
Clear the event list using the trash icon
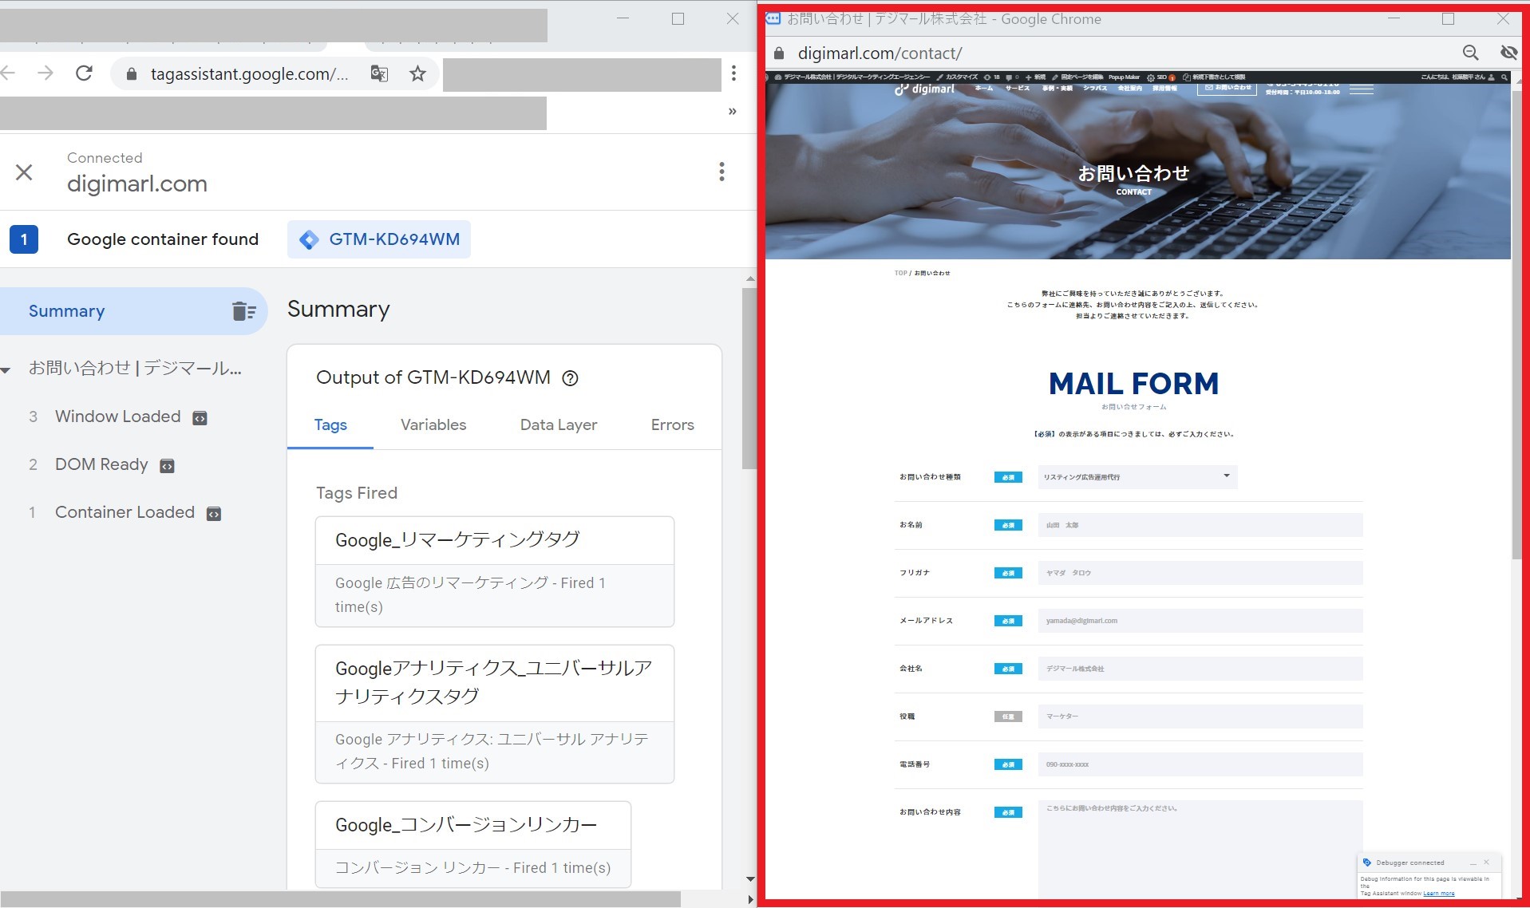click(x=243, y=311)
